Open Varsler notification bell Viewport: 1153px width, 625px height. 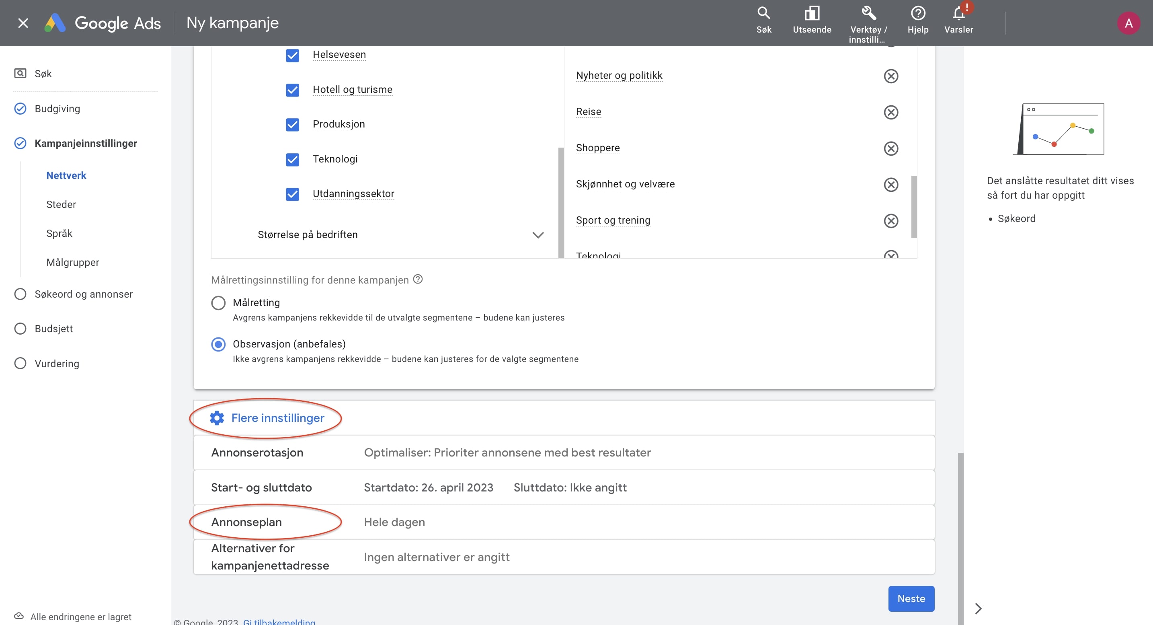pos(958,13)
